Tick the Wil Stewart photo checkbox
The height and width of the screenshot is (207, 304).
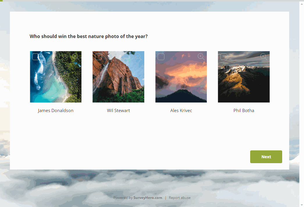(98, 57)
